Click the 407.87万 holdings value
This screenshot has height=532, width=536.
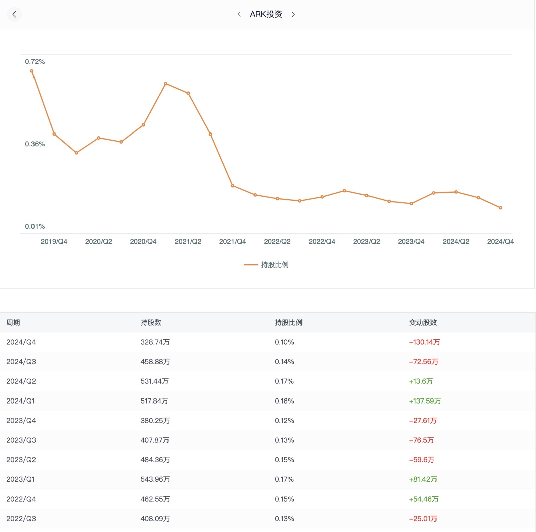coord(155,440)
